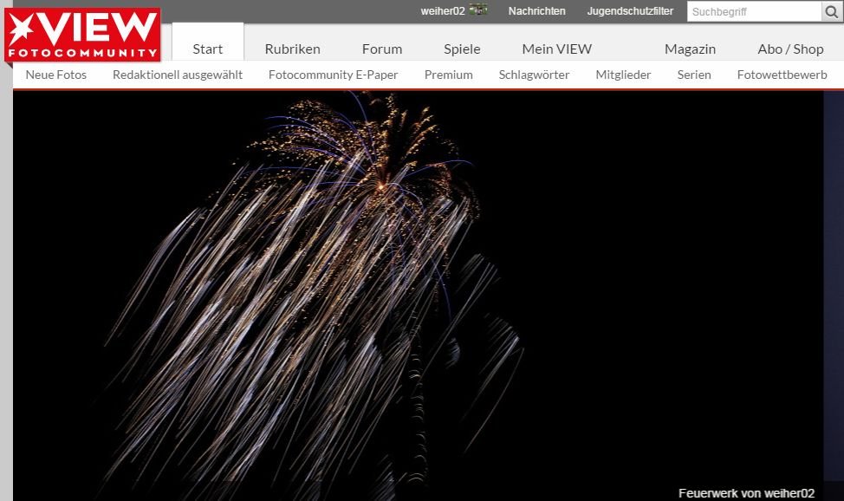Click the search magnifier icon
The height and width of the screenshot is (501, 844).
[x=832, y=12]
